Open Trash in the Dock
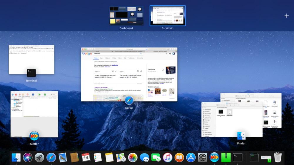Screen dimensions: 294x165 pyautogui.click(x=278, y=157)
